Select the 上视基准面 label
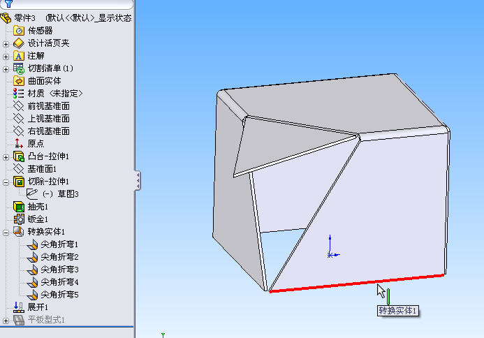Viewport: 484px width, 338px height. pyautogui.click(x=48, y=119)
